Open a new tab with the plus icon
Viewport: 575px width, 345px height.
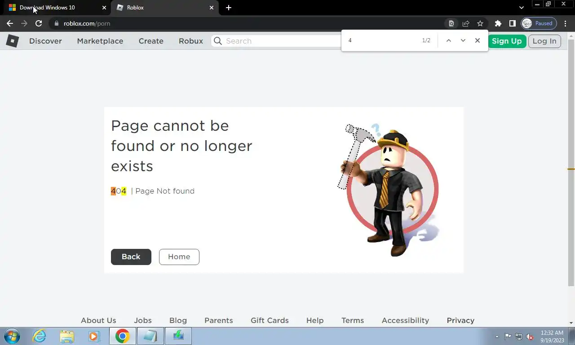229,8
